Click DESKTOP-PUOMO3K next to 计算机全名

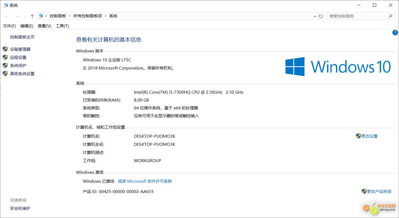155,144
